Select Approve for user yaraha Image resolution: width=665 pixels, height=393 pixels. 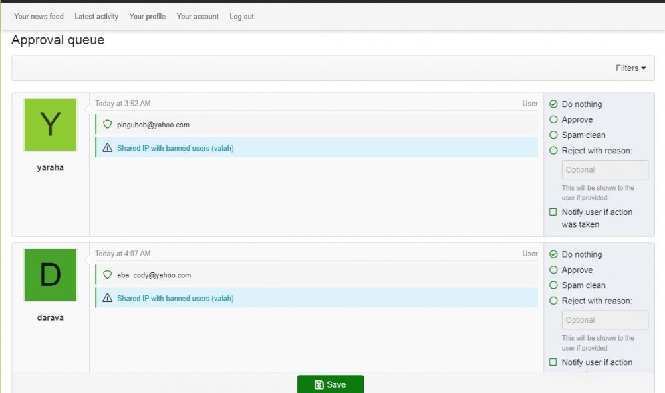553,120
